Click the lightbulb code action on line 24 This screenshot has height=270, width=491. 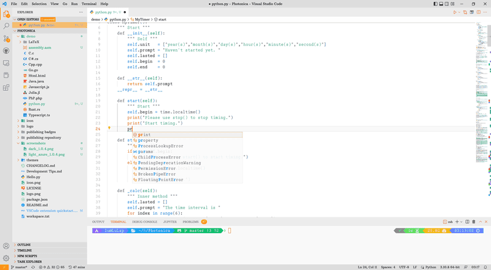(109, 128)
